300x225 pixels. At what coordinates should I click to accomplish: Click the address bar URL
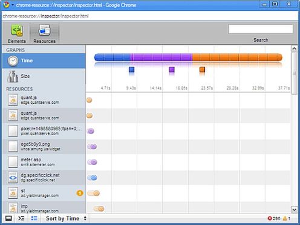pyautogui.click(x=45, y=16)
